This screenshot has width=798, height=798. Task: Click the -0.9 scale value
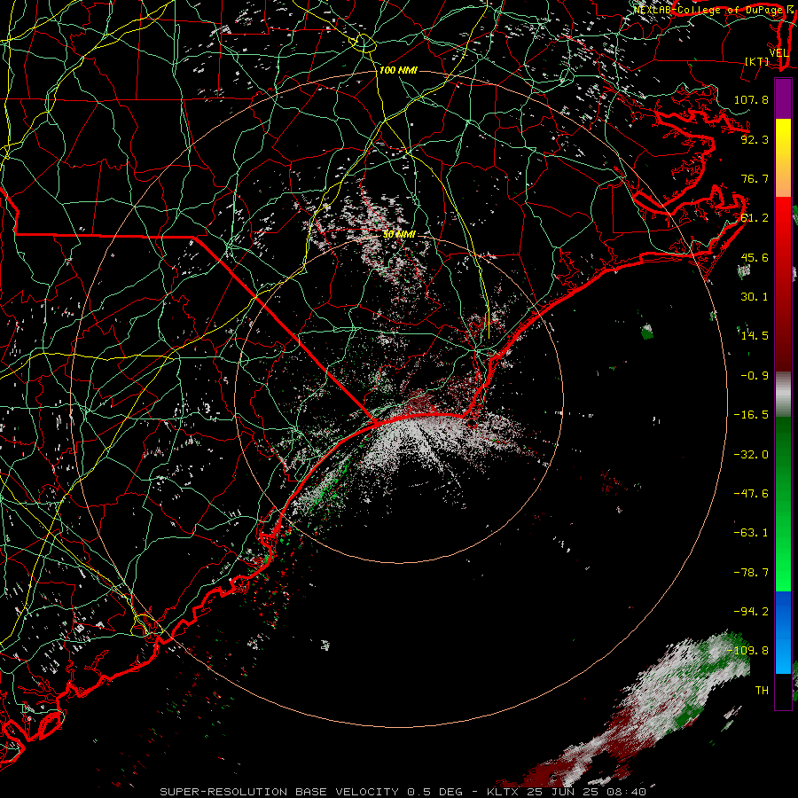tap(755, 376)
